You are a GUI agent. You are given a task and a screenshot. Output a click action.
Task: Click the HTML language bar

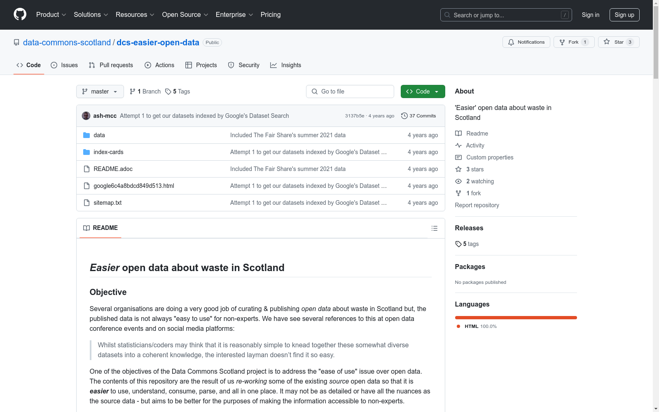click(516, 318)
